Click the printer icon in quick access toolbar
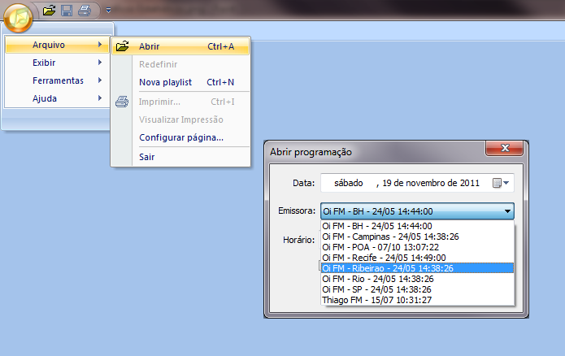This screenshot has height=356, width=565. (x=85, y=11)
